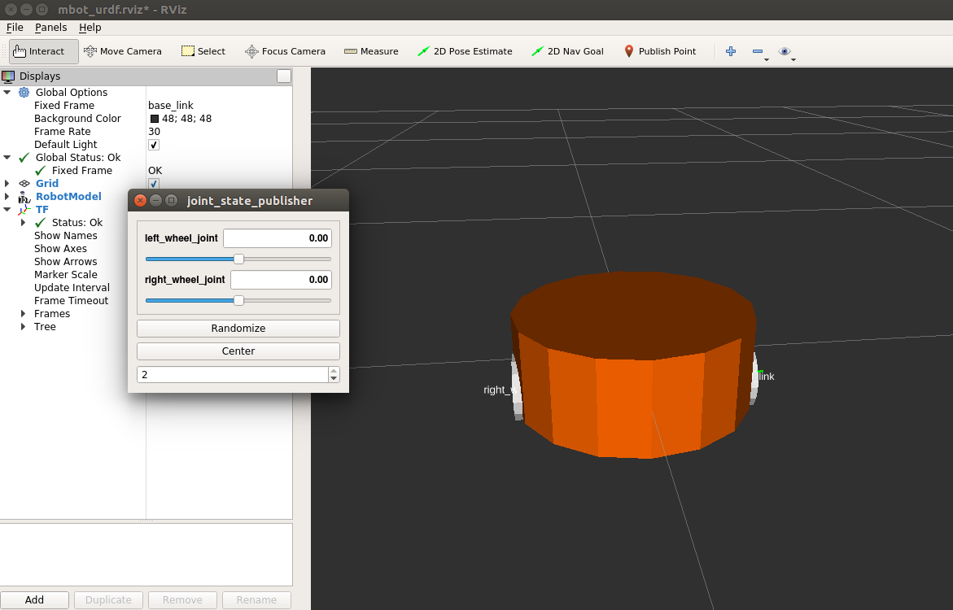Choose the Select tool
The height and width of the screenshot is (610, 953).
tap(203, 51)
